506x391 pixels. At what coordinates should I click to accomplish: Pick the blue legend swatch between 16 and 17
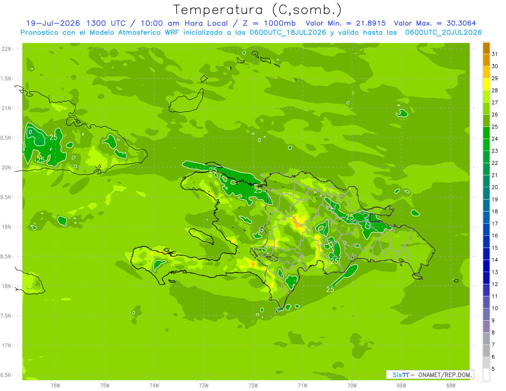(x=486, y=229)
